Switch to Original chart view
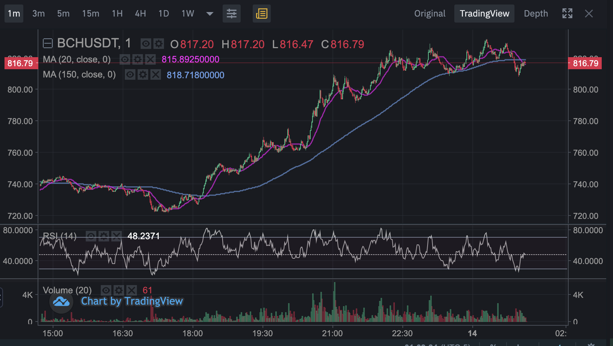Screen dimensions: 613x346 430,14
